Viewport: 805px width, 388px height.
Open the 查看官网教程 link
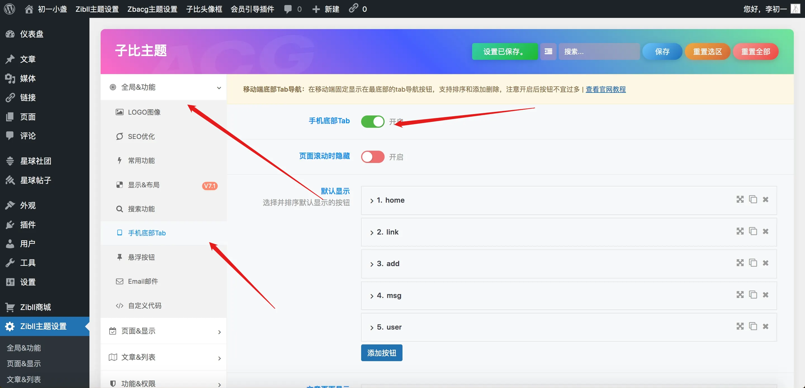(x=605, y=89)
